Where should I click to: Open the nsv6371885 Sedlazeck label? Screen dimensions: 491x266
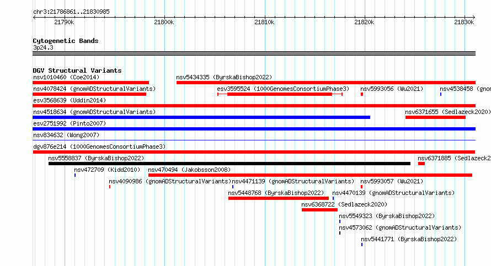(x=455, y=158)
